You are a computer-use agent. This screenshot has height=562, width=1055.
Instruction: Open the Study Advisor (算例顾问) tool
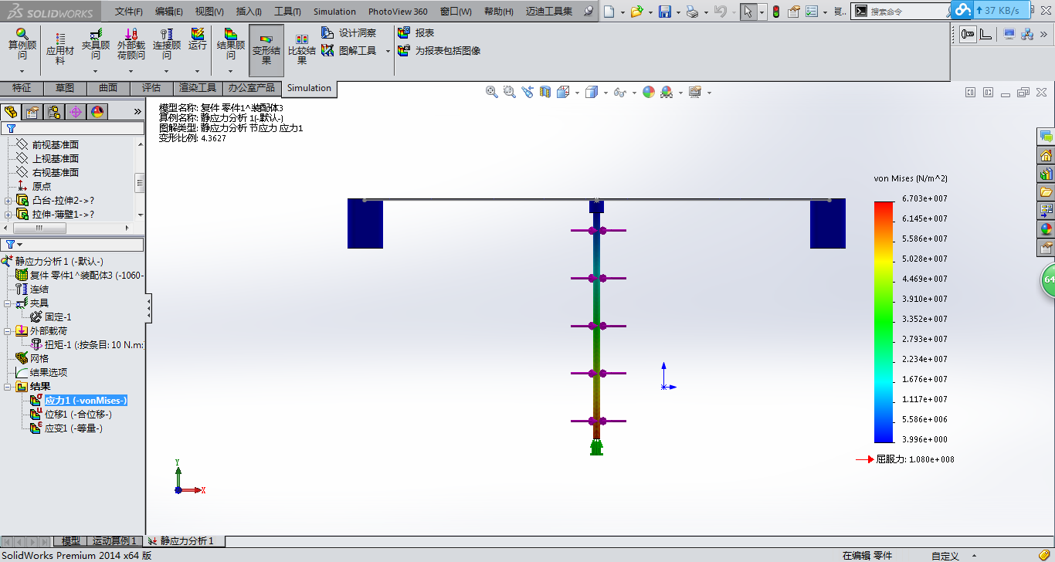coord(22,45)
